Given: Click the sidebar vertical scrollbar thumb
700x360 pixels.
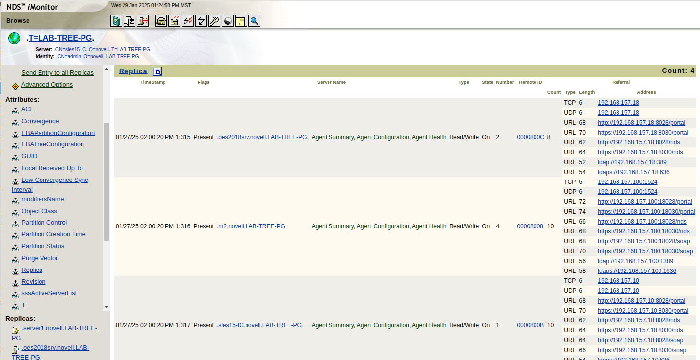Looking at the screenshot, I should point(106,180).
